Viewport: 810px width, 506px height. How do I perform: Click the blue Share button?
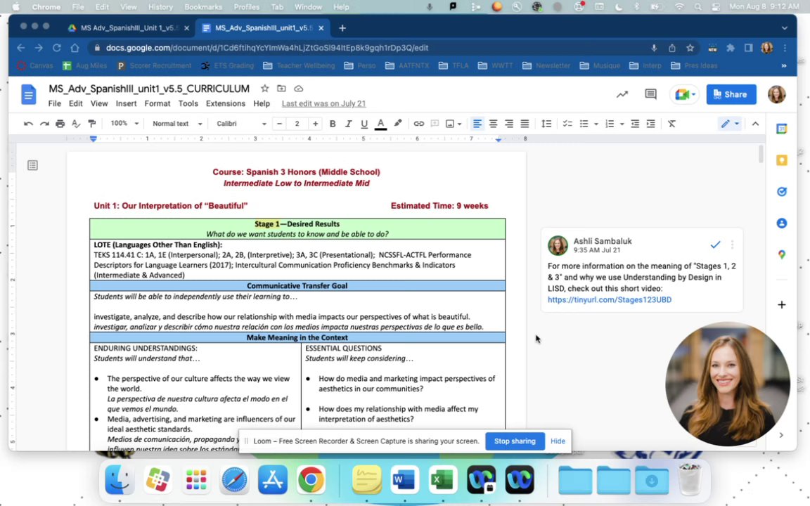731,94
